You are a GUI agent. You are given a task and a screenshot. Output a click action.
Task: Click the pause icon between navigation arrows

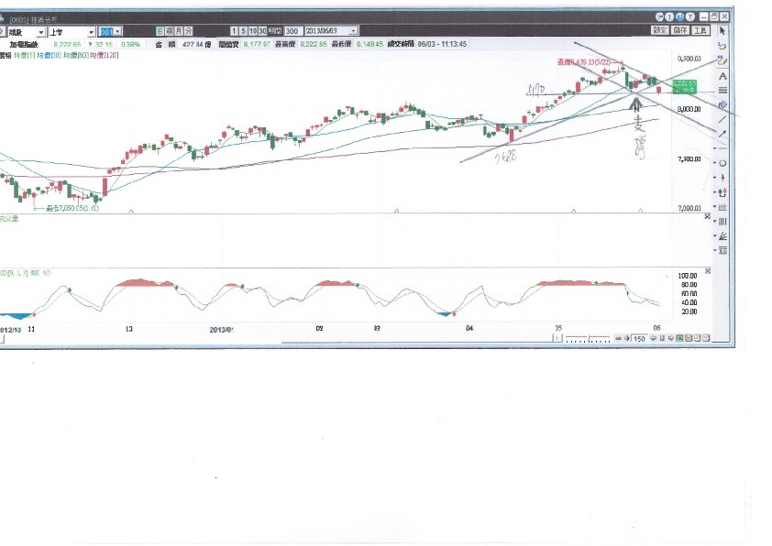point(662,338)
